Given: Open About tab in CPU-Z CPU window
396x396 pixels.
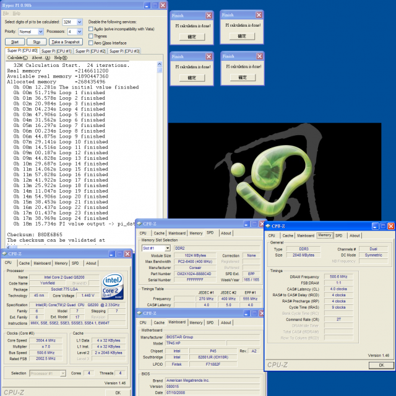Looking at the screenshot, I should pos(91,263).
